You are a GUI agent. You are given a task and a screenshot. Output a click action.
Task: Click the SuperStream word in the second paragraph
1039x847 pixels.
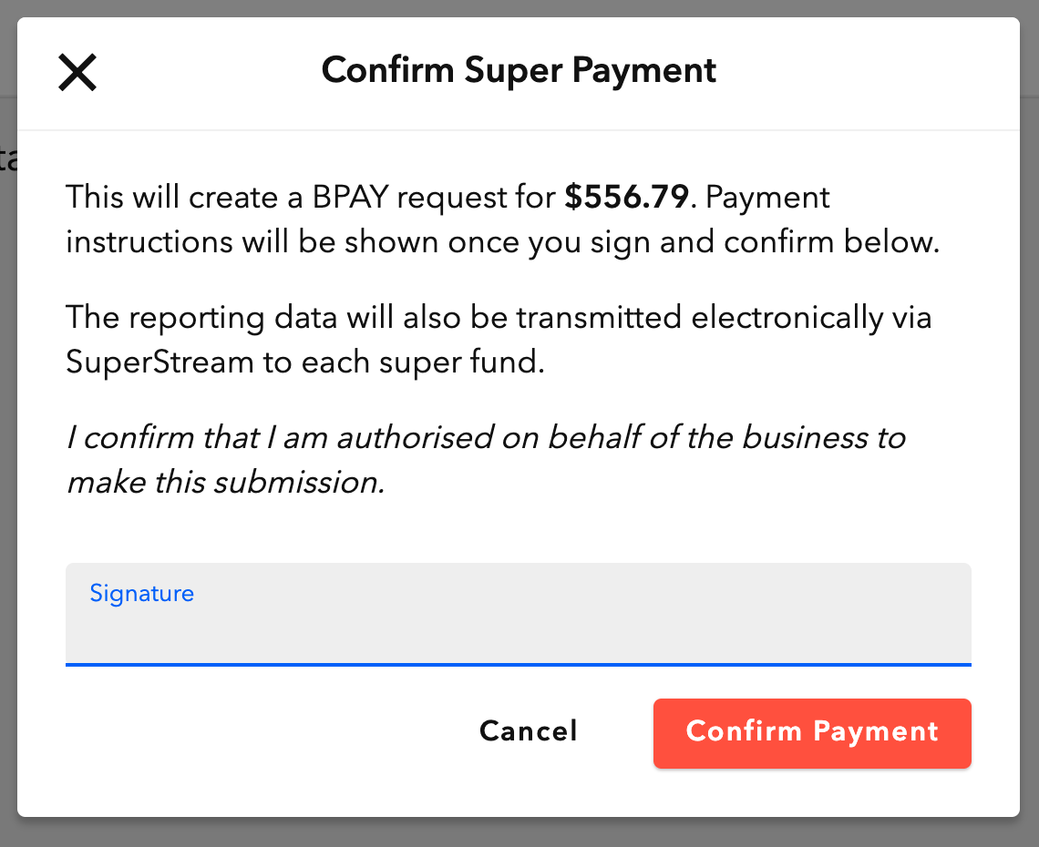click(159, 362)
